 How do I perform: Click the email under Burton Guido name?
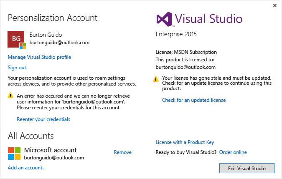[59, 43]
